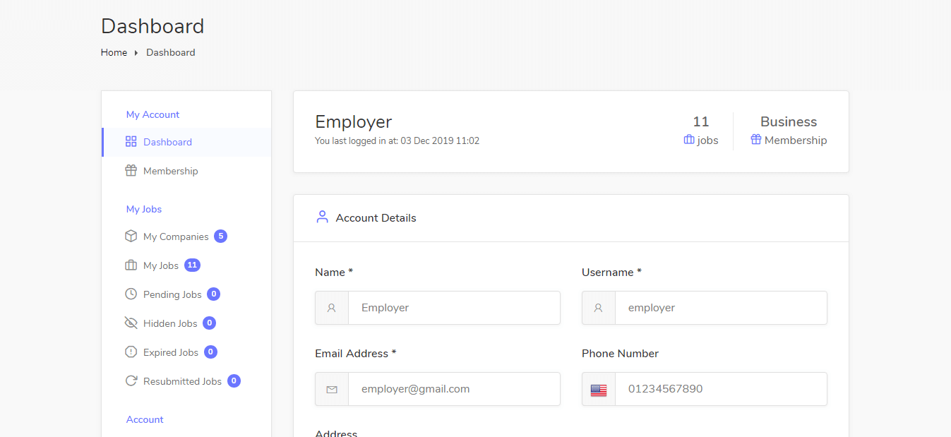Click the Resubmitted Jobs refresh icon
The image size is (951, 437).
[x=131, y=381]
